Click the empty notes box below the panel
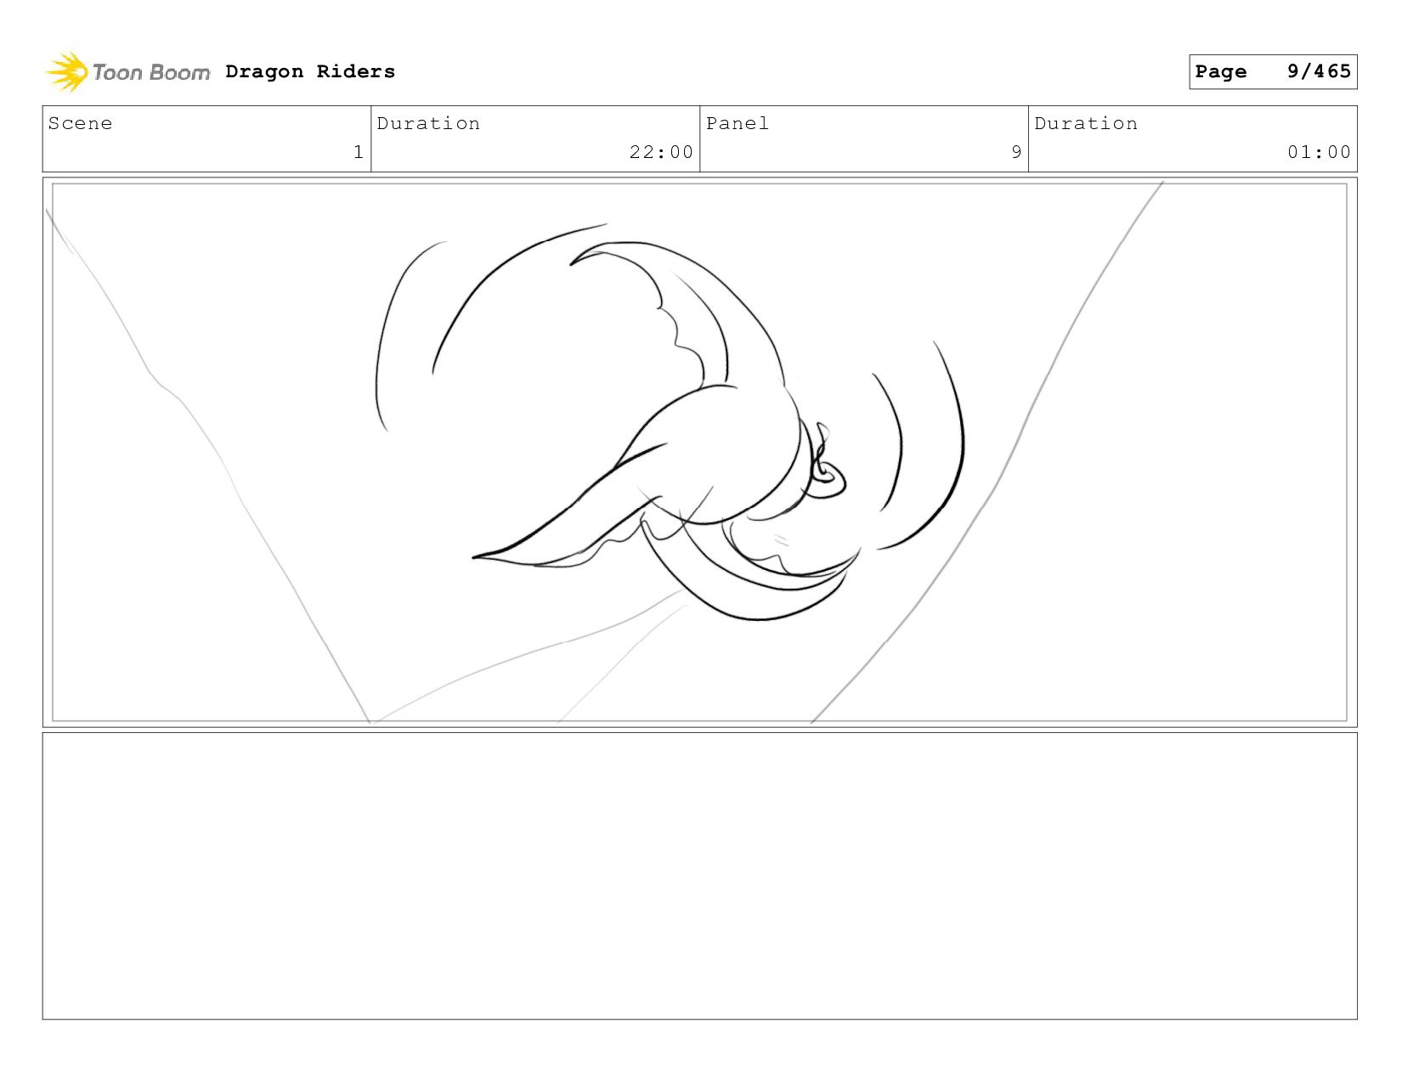 699,876
